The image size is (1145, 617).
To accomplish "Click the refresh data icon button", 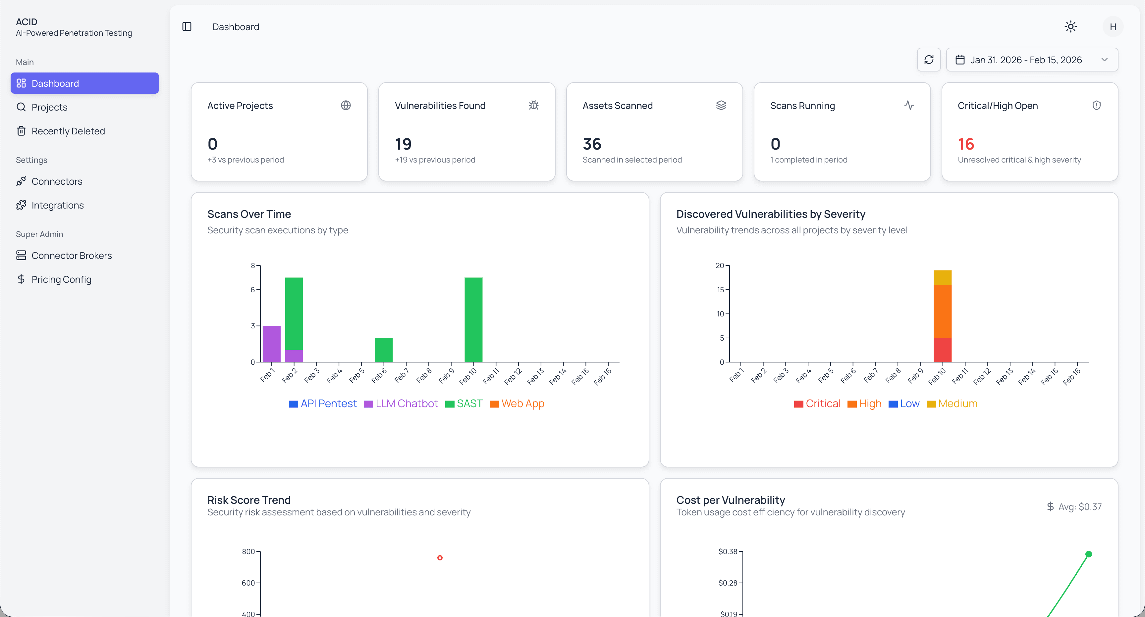I will click(929, 60).
